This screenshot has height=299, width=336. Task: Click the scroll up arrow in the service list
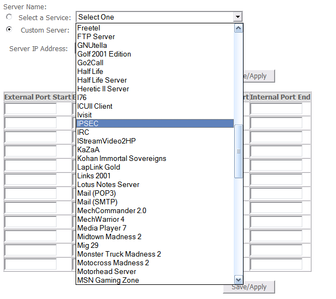click(x=239, y=28)
